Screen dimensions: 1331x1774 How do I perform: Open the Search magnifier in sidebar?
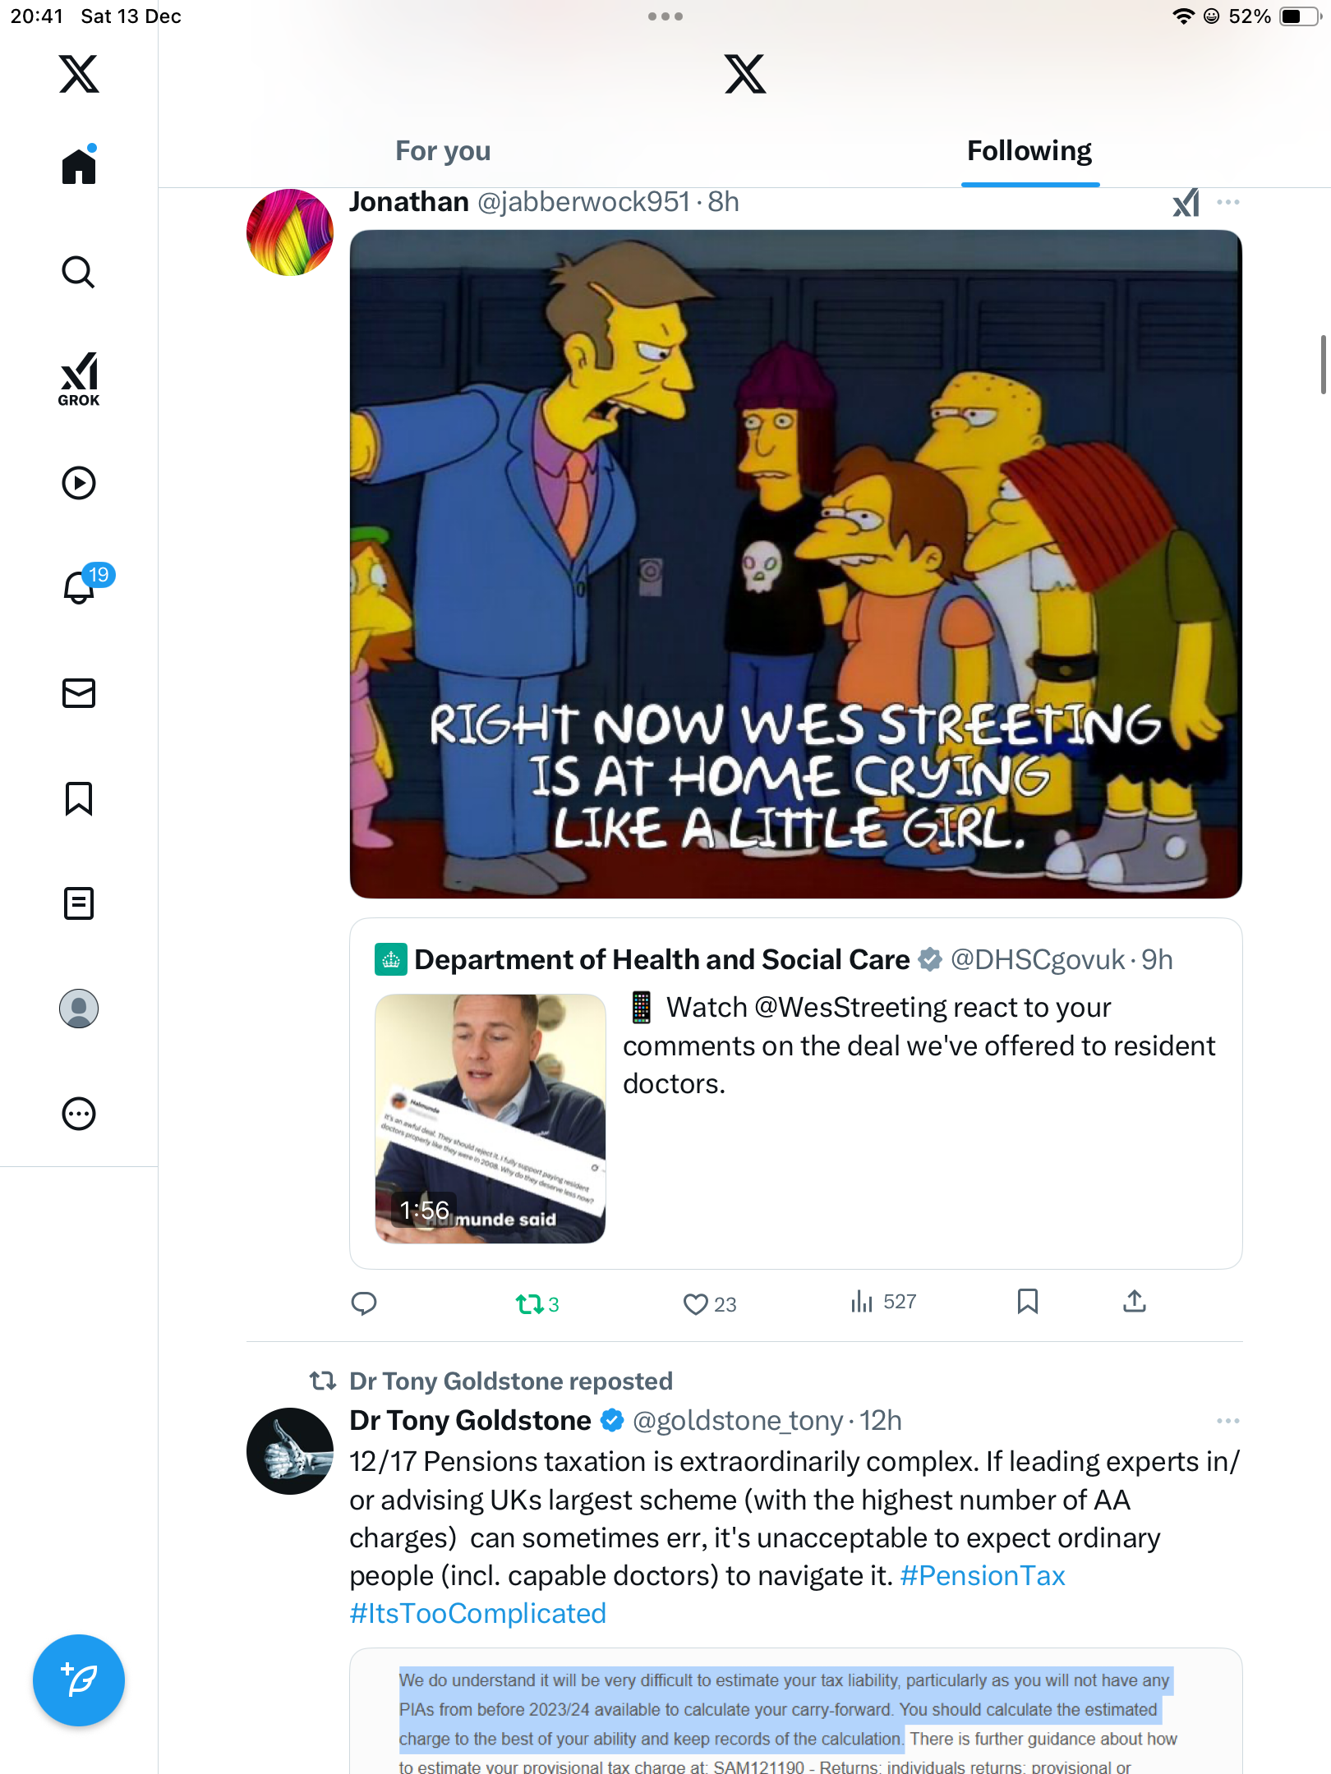(79, 272)
